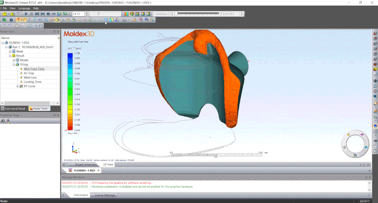Click the clipping range slider before 0.41757
The width and height of the screenshot is (378, 203).
pos(198,14)
